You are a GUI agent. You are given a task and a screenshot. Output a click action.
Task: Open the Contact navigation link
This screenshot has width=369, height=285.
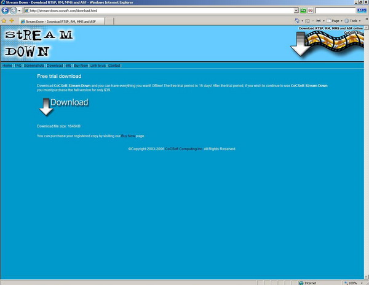pos(114,66)
